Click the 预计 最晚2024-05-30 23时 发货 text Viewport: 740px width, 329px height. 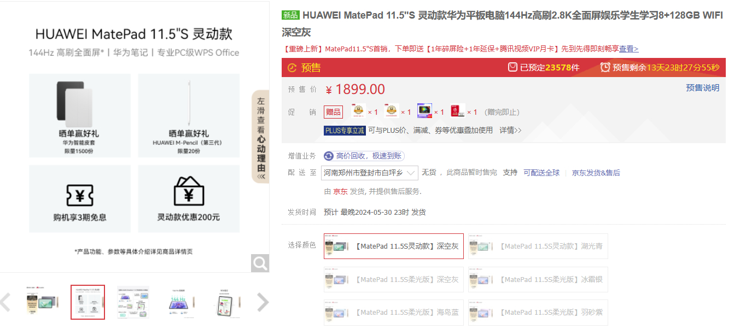coord(375,212)
